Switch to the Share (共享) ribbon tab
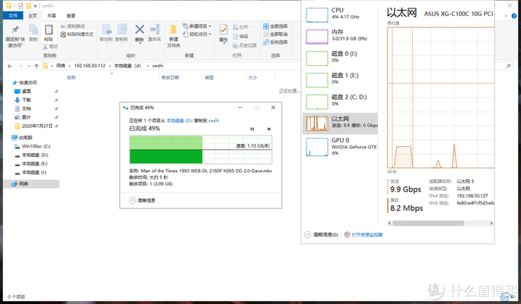This screenshot has width=521, height=304. 51,15
